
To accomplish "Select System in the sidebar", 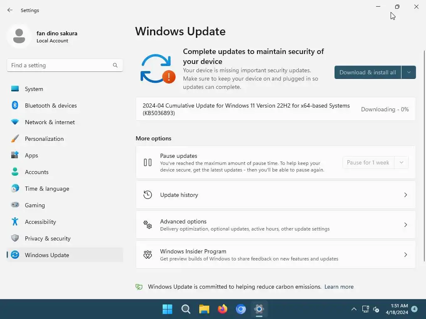I will click(x=65, y=89).
